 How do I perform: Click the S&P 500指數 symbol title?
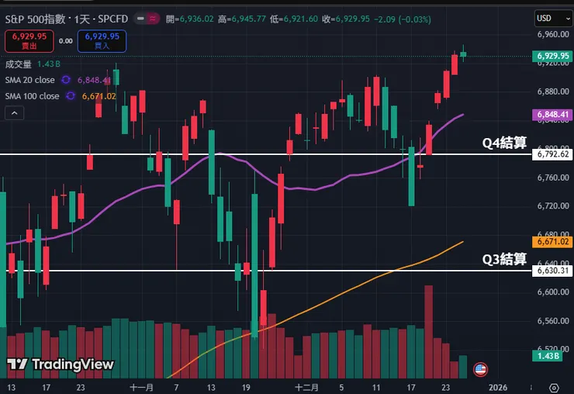(35, 19)
